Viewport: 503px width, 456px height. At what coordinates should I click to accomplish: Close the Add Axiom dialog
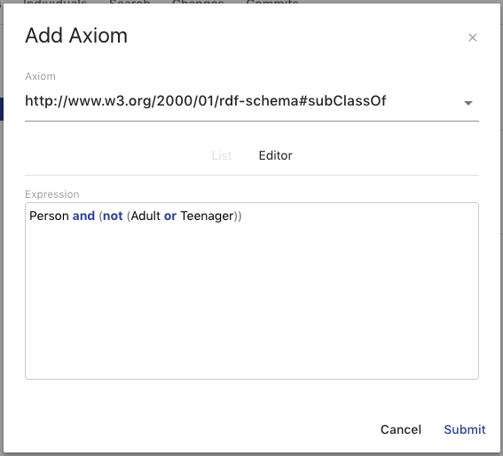(x=472, y=37)
